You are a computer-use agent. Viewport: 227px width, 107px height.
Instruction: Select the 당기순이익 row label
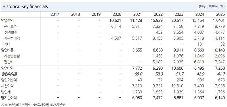point(9,98)
